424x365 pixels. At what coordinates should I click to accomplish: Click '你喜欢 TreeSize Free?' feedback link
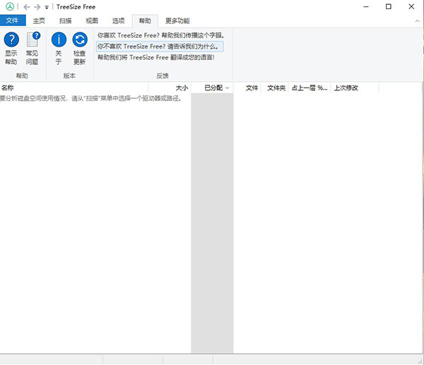point(160,35)
